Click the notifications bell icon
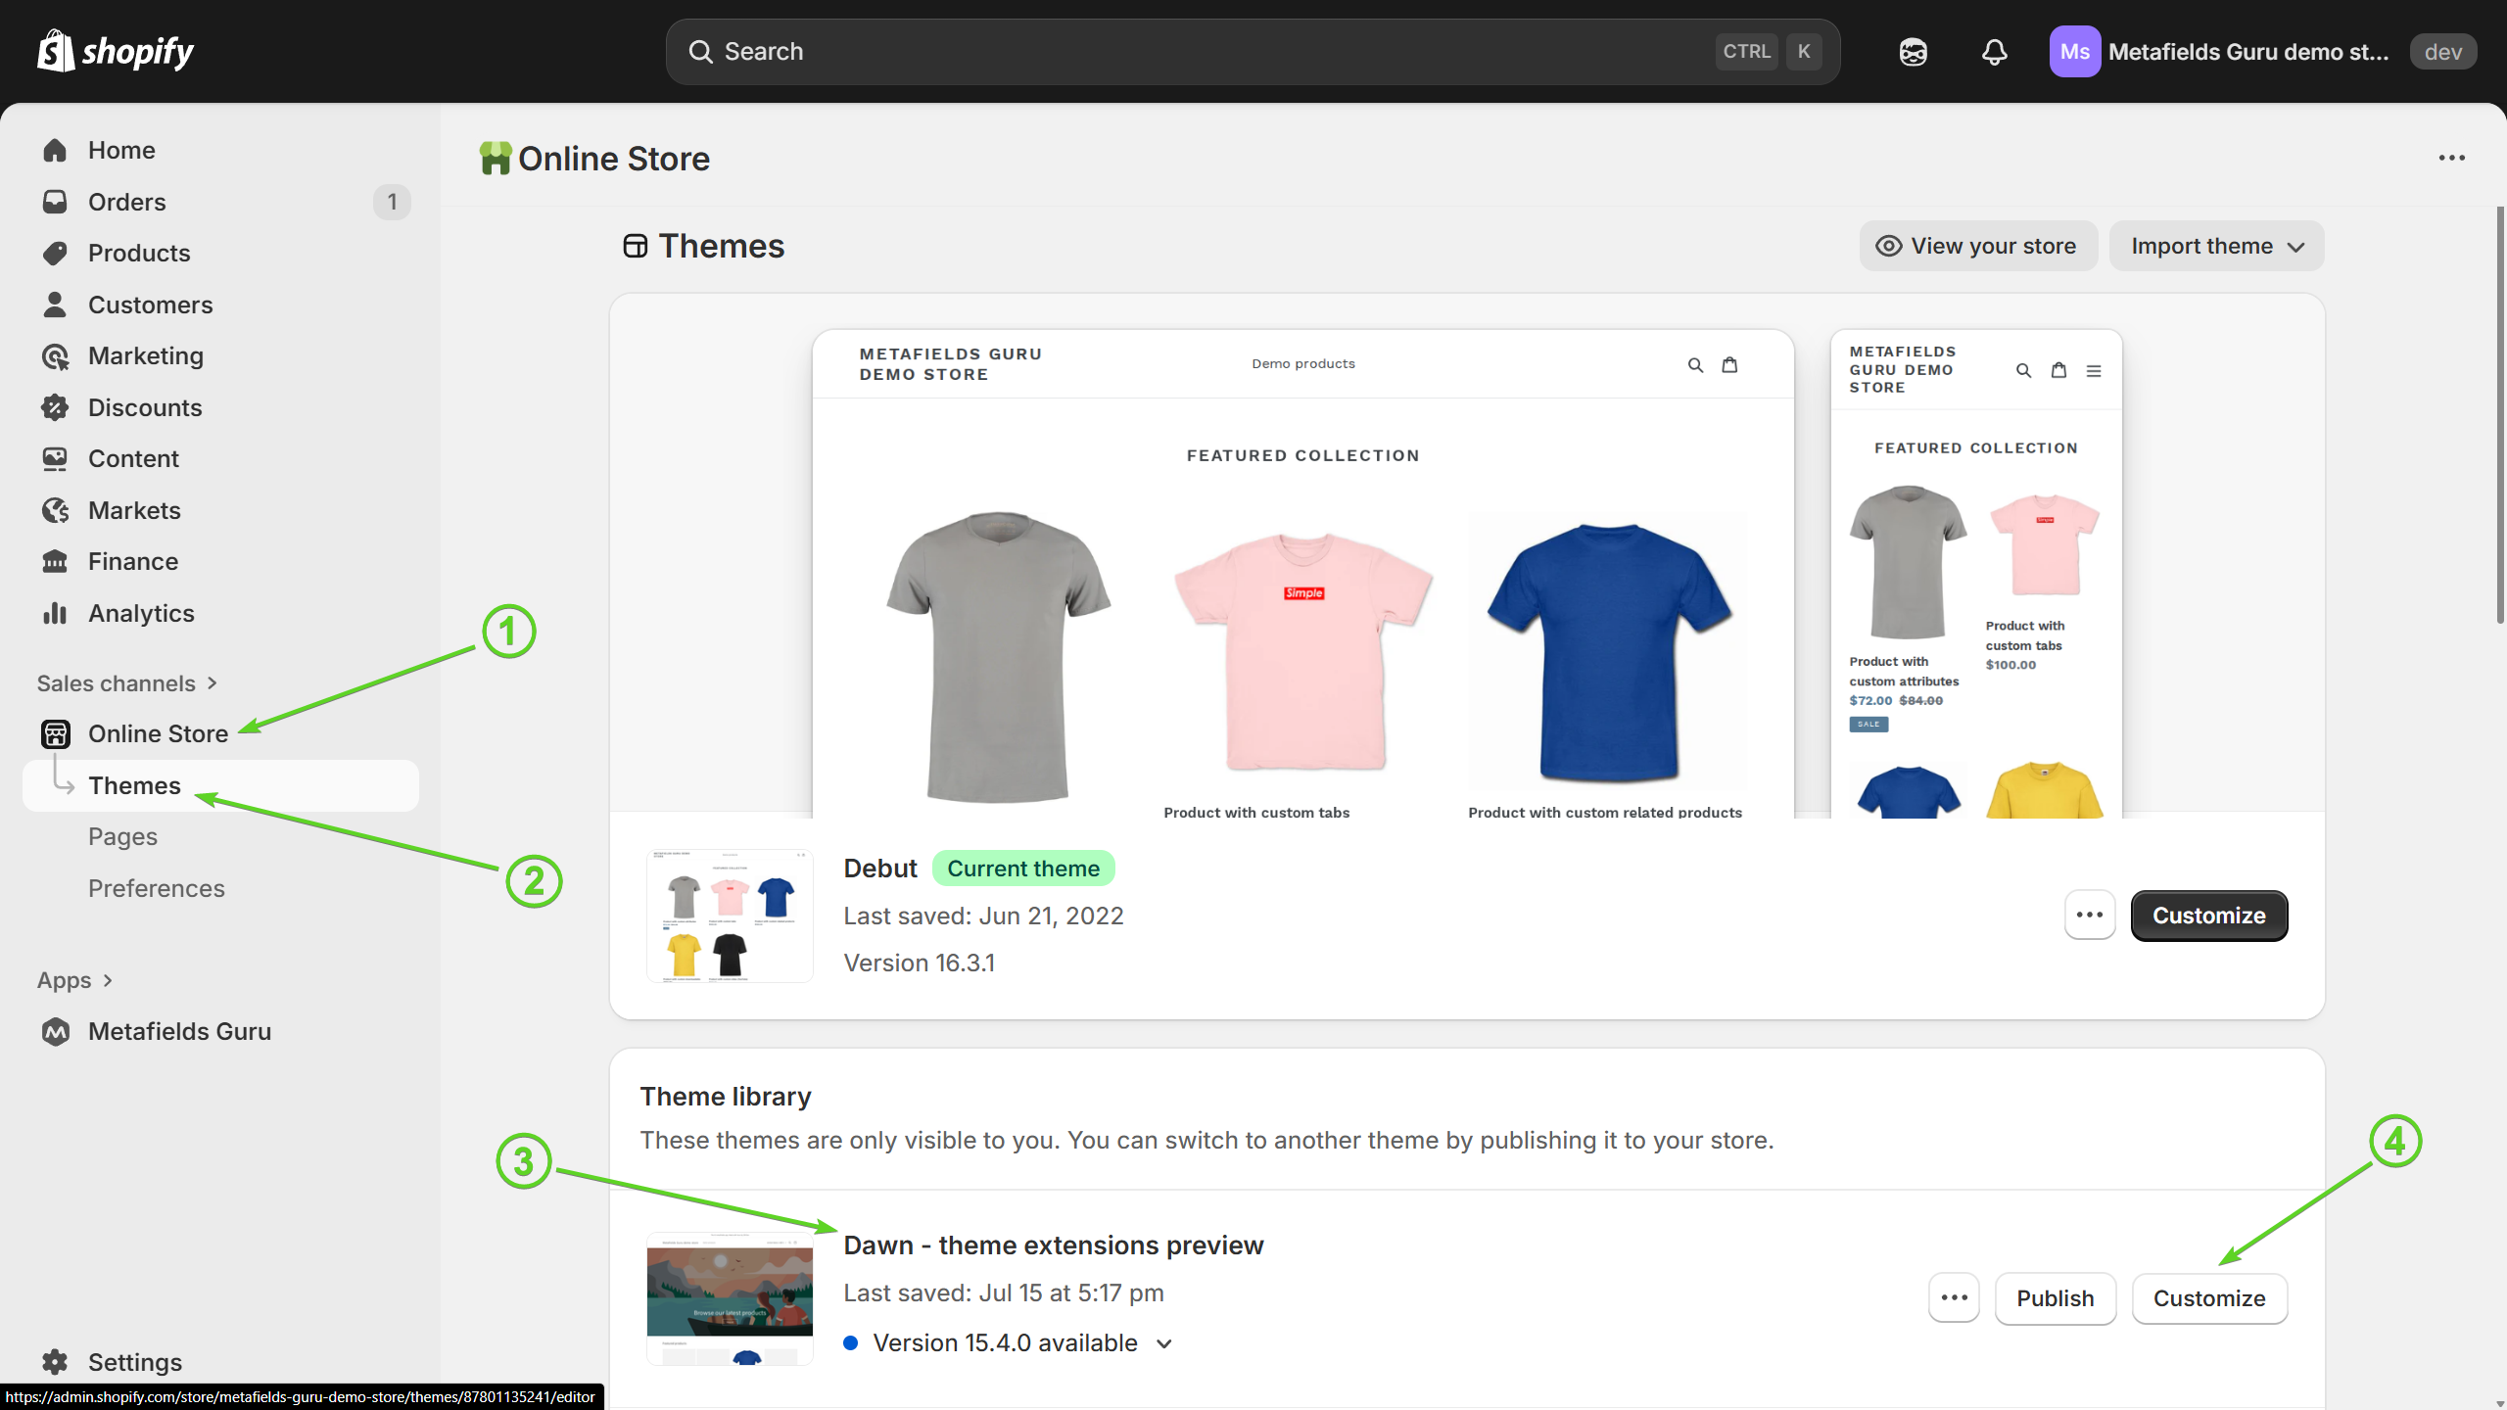Screen dimensions: 2507x1410 (1994, 52)
